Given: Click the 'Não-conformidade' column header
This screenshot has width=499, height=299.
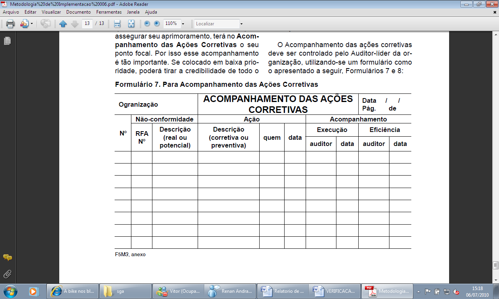Looking at the screenshot, I should point(165,119).
